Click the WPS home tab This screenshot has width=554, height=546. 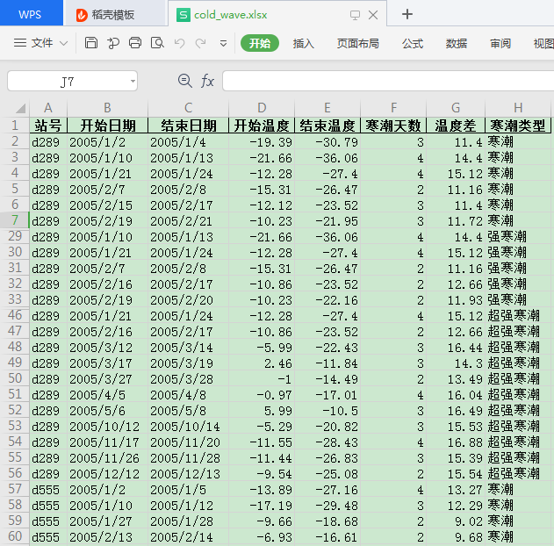point(32,13)
